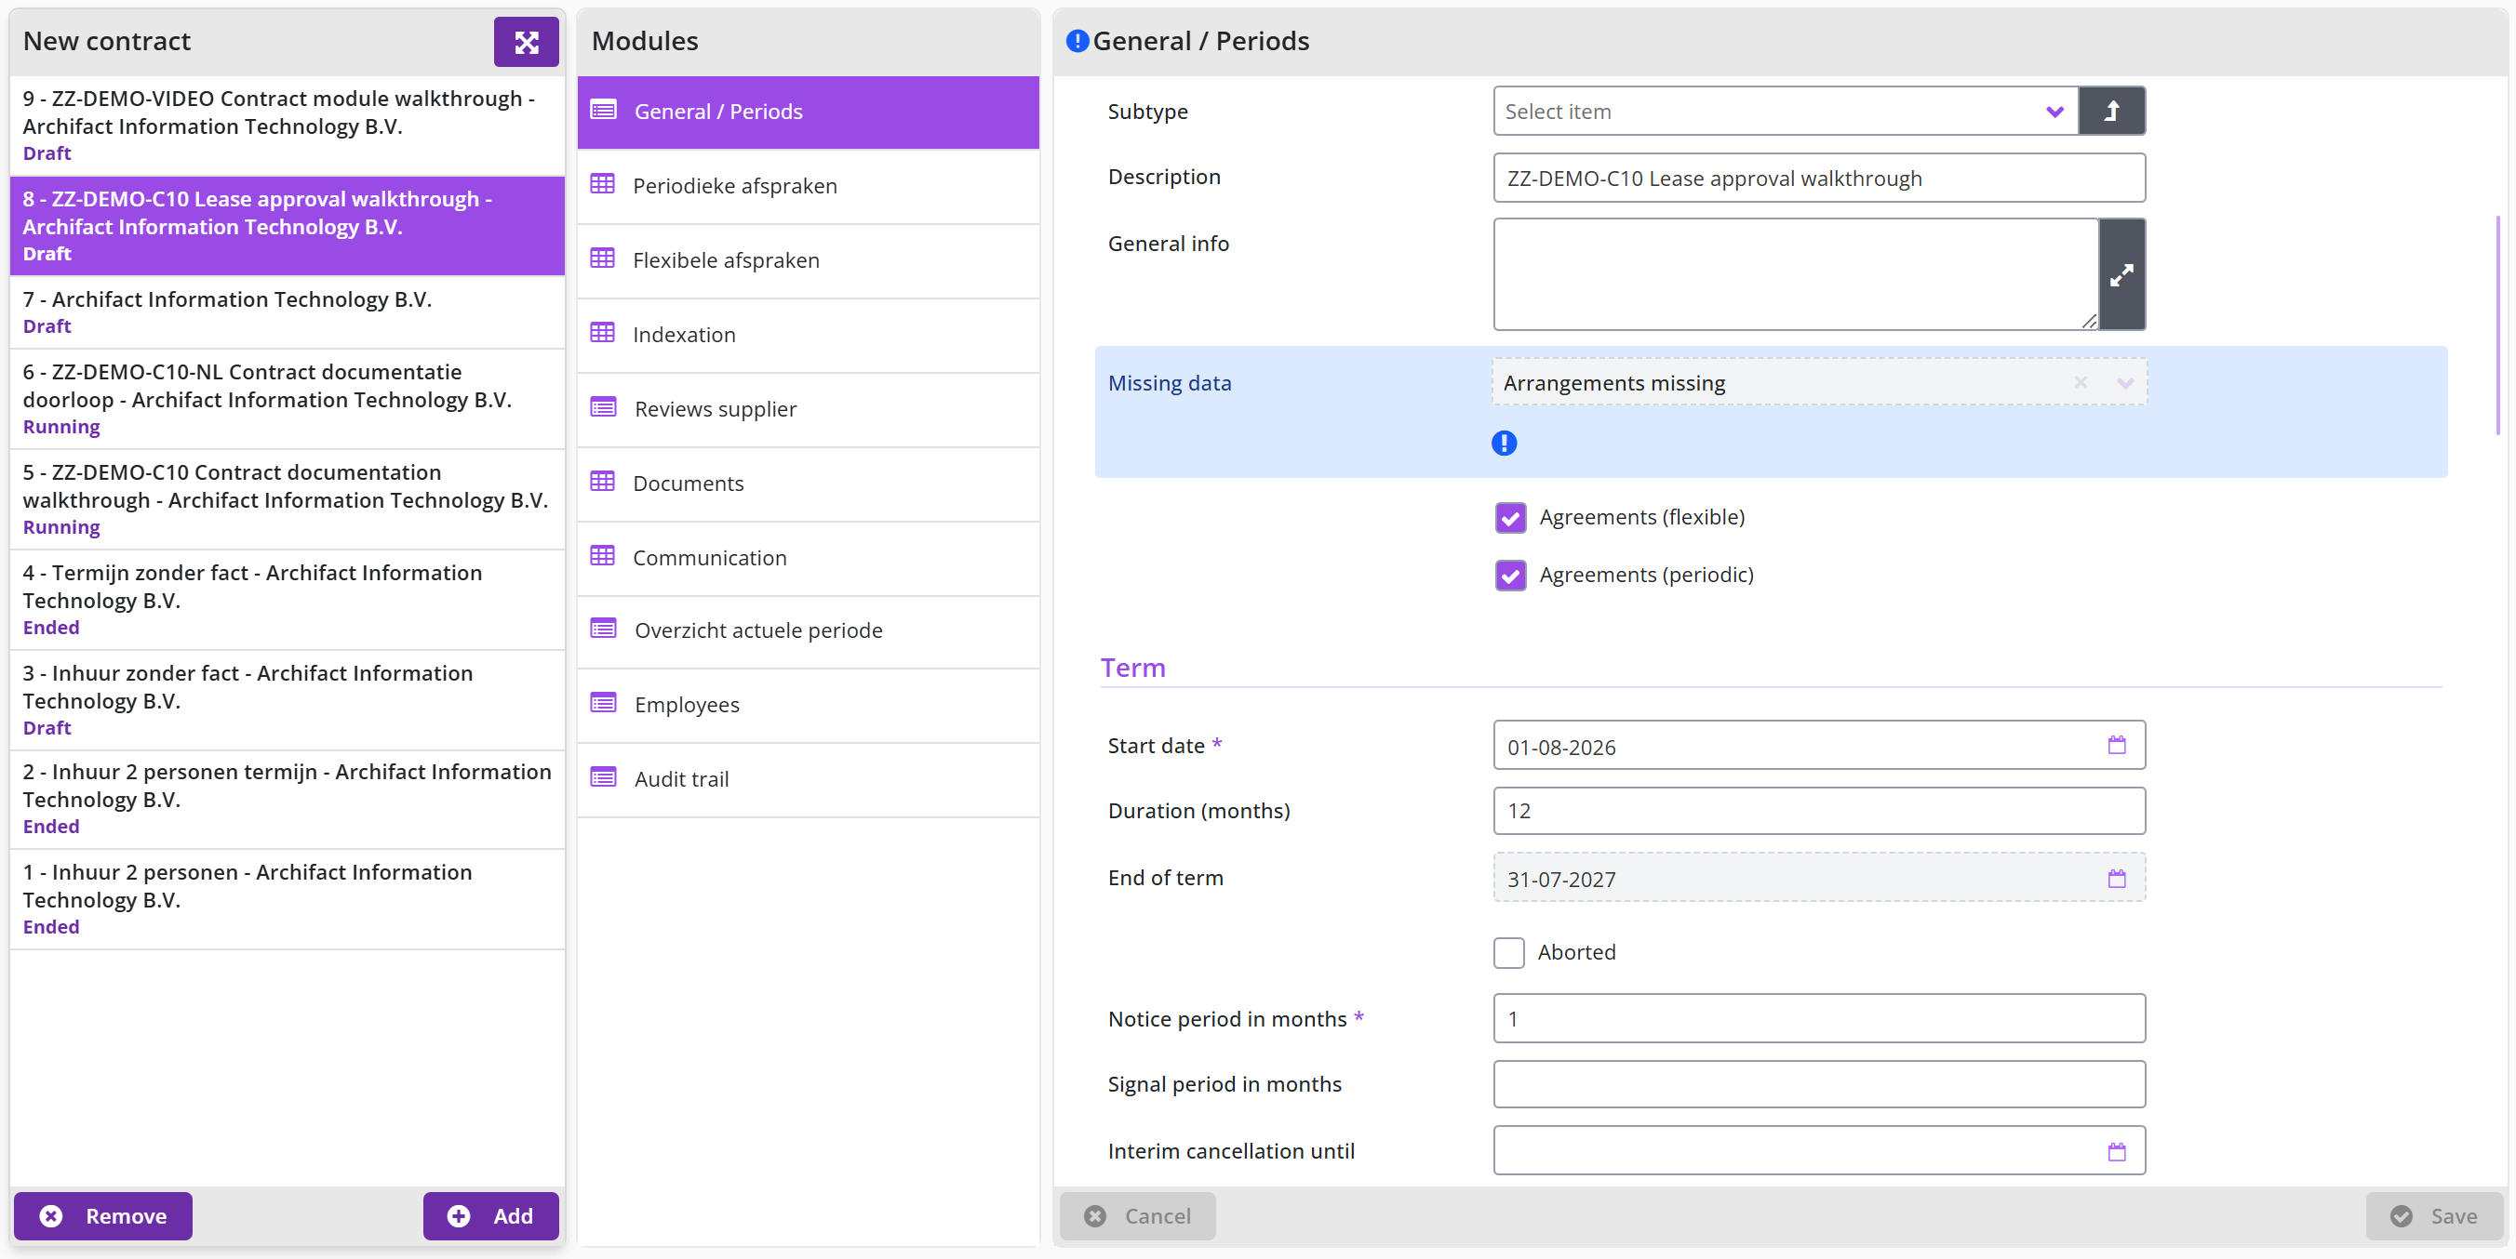Screen dimensions: 2516x1259
Task: Click the blue info icon under Missing data
Action: 1505,444
